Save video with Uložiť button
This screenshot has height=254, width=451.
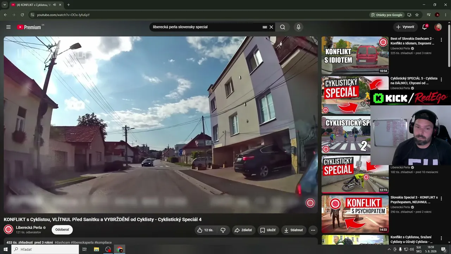point(268,230)
